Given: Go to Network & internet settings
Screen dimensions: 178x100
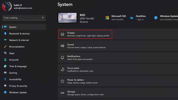Looking at the screenshot, I should 24,40.
